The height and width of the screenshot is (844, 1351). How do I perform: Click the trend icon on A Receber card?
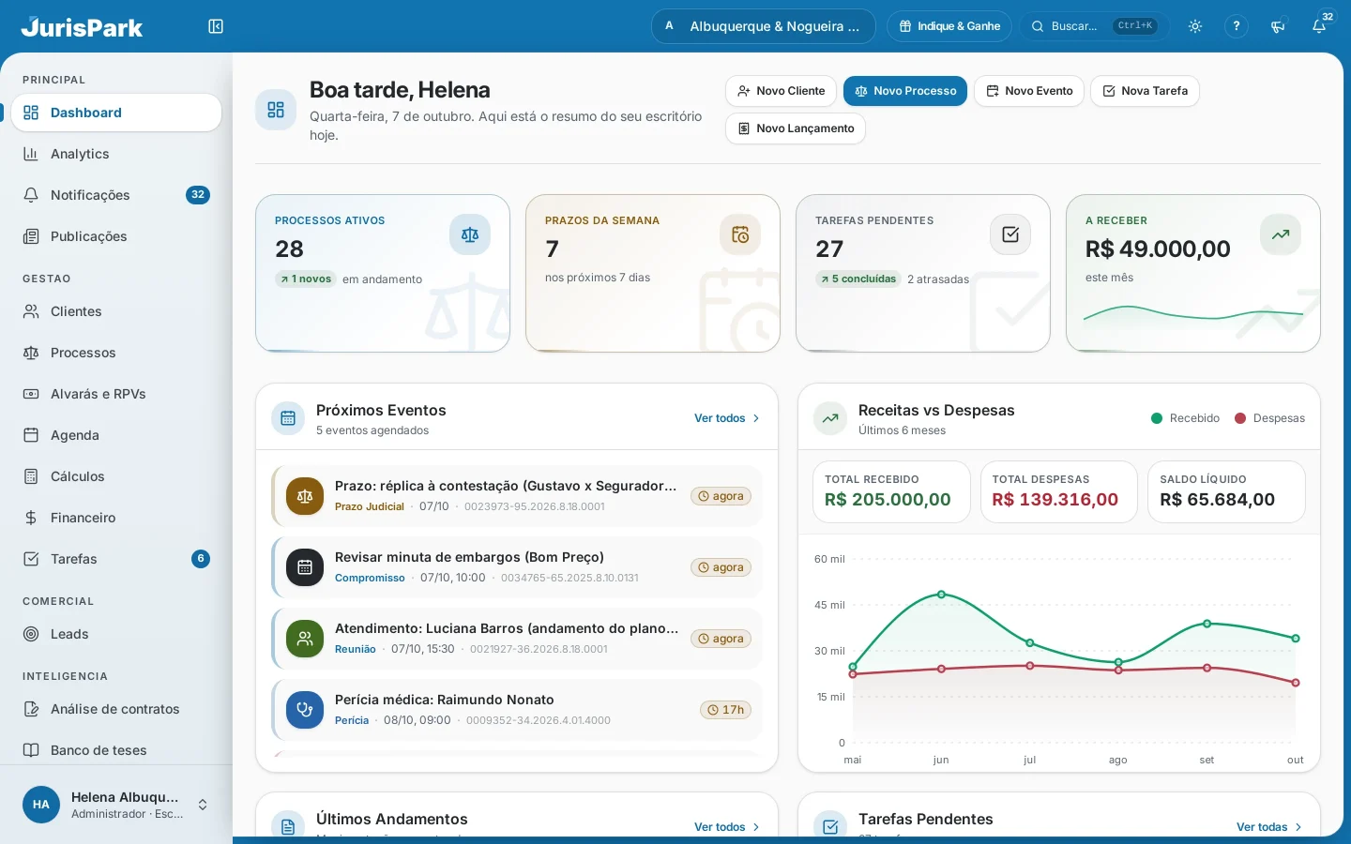pos(1281,234)
